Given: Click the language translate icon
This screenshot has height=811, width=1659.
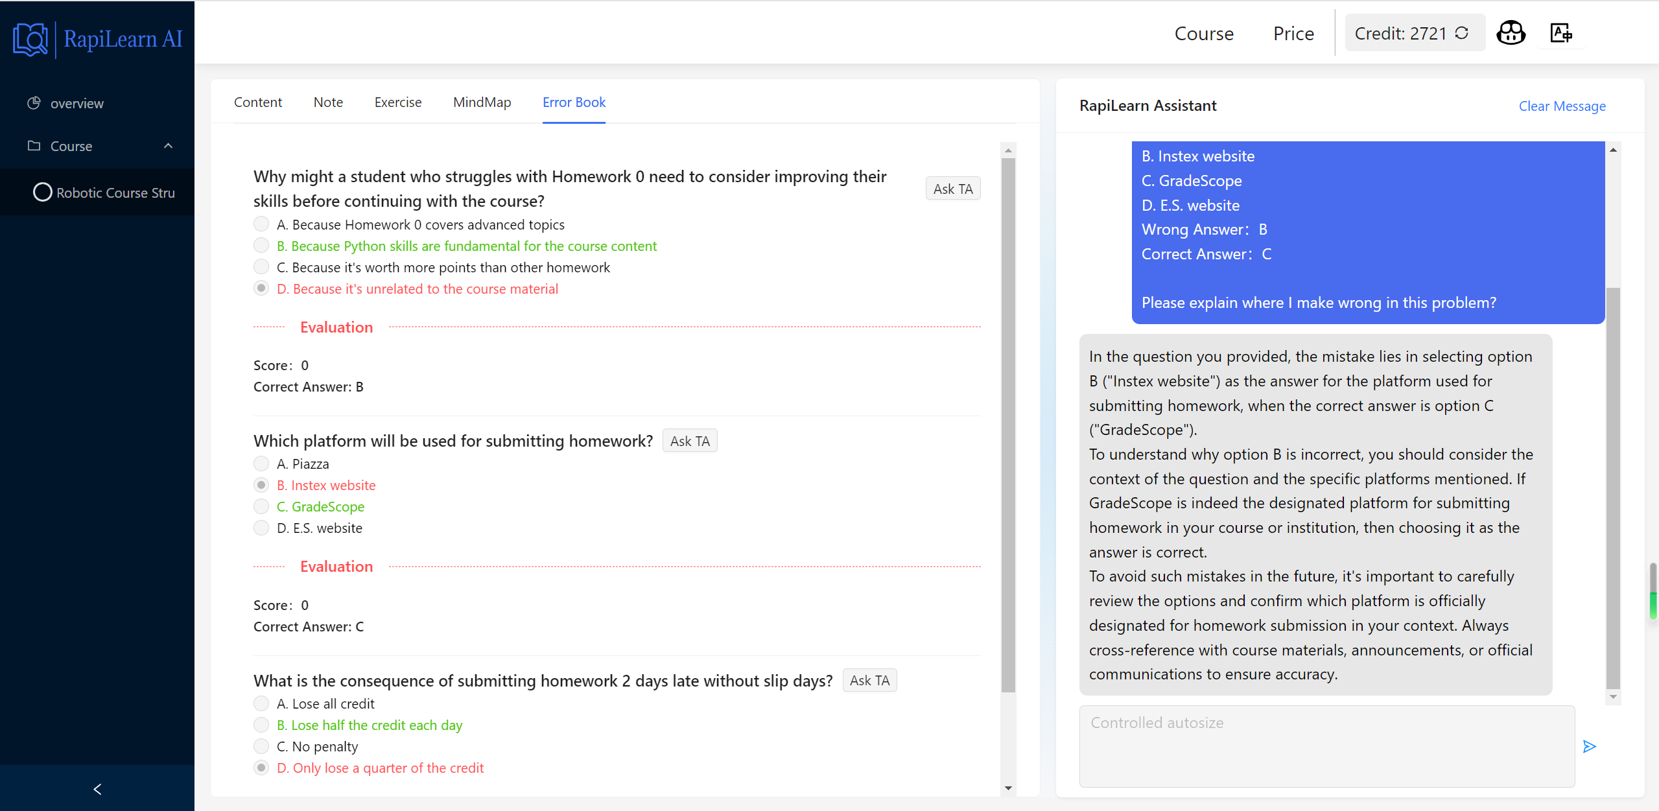Looking at the screenshot, I should click(1560, 33).
